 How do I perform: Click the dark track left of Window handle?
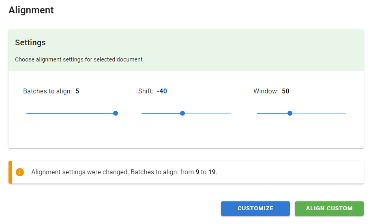272,113
